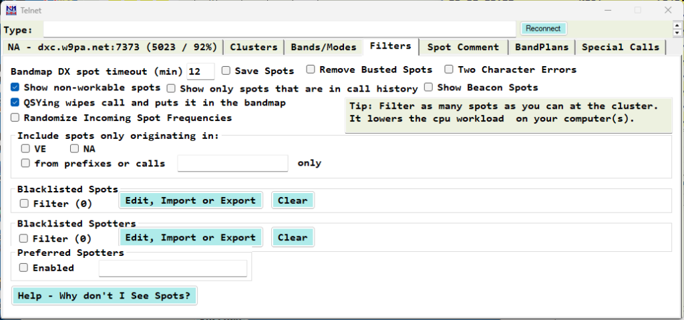This screenshot has height=320, width=684.
Task: Toggle Remove Busted Spots option
Action: point(311,69)
